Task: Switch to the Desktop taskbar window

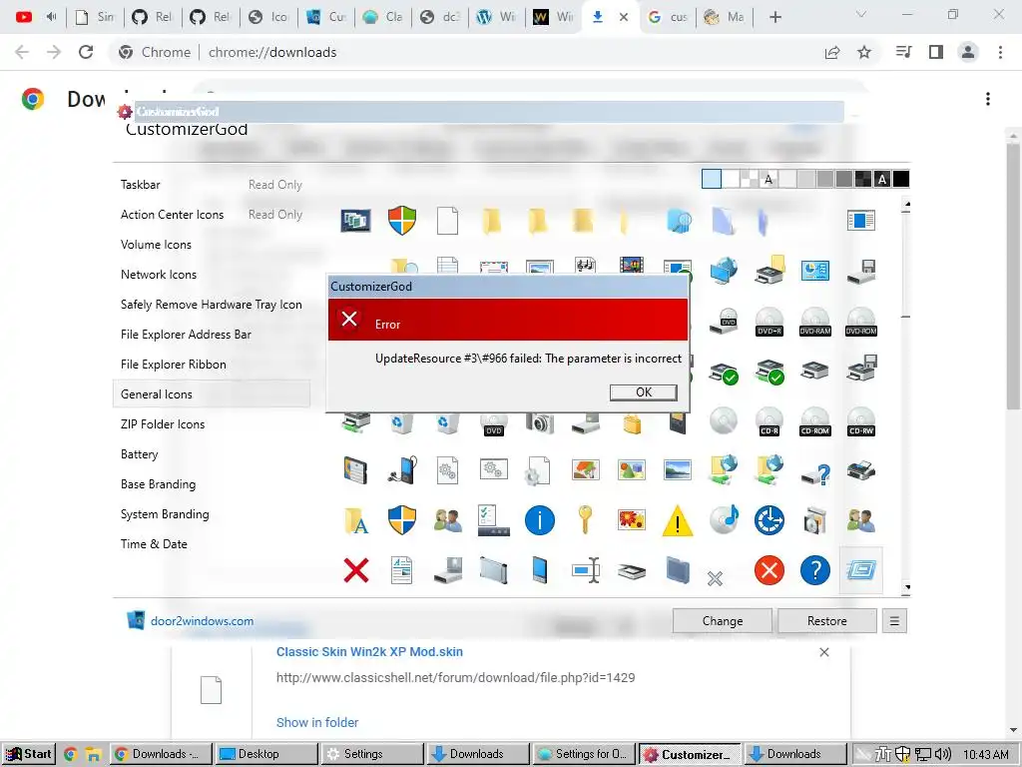Action: (x=265, y=754)
